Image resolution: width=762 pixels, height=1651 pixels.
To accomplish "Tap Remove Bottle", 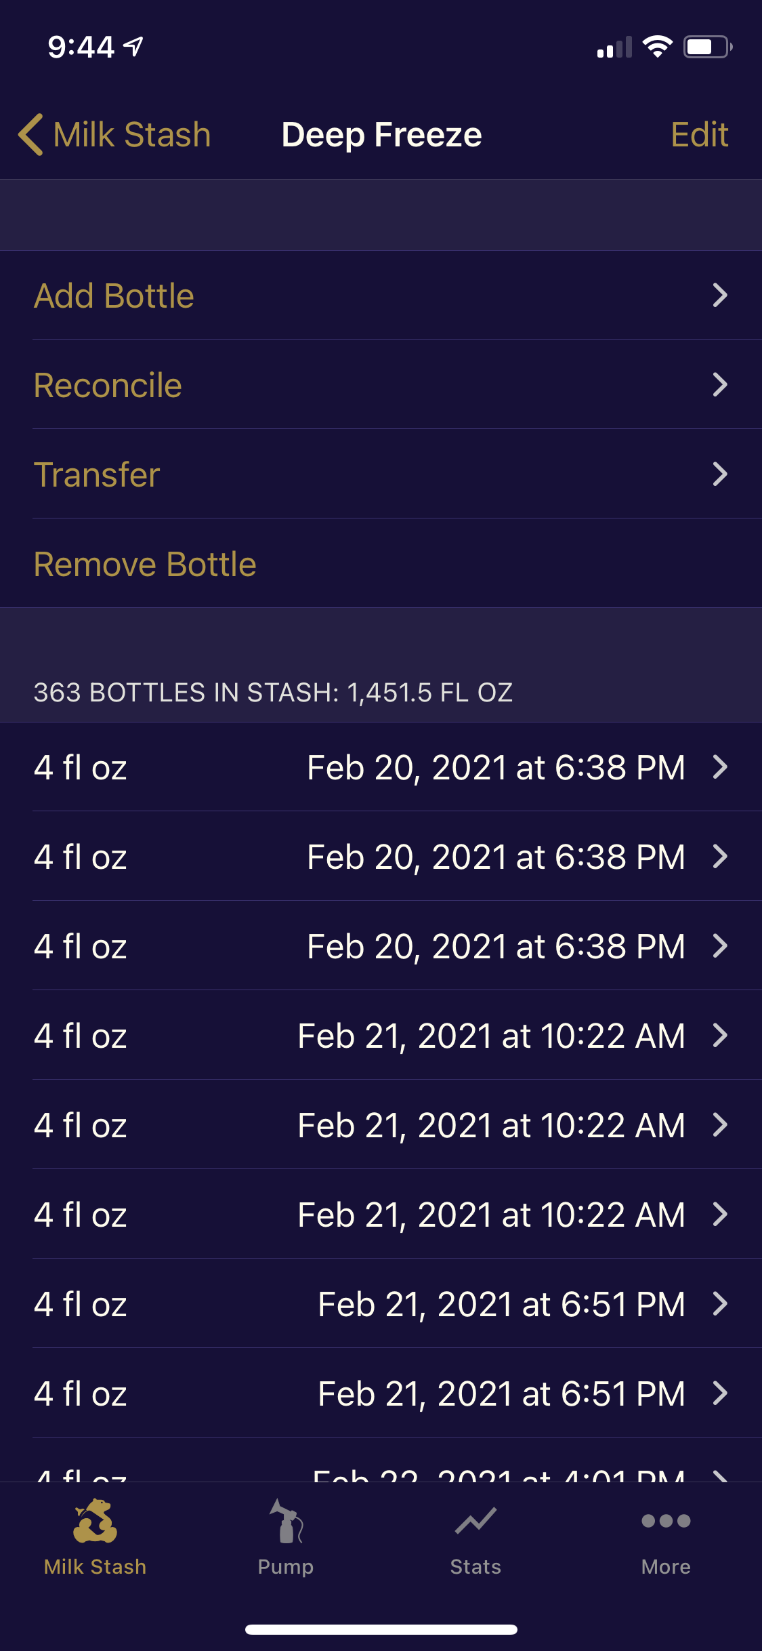I will (145, 564).
